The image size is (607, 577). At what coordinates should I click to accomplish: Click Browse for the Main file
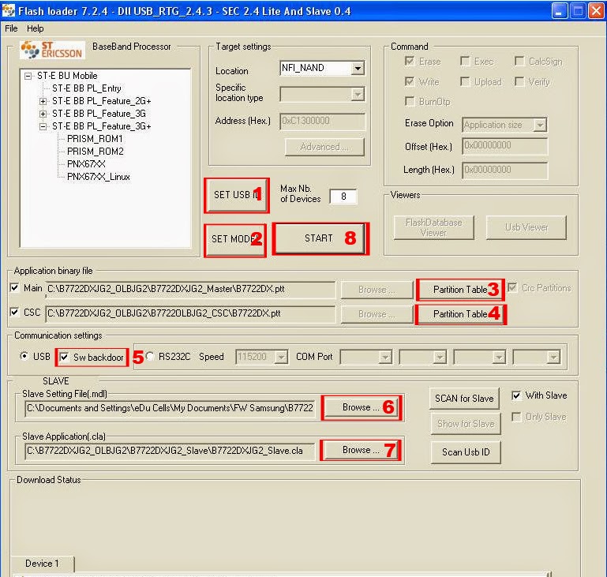(377, 290)
